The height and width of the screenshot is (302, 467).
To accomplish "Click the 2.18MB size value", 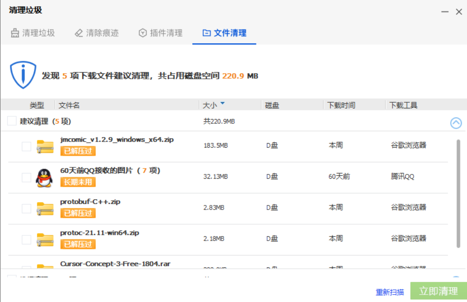I will click(214, 239).
